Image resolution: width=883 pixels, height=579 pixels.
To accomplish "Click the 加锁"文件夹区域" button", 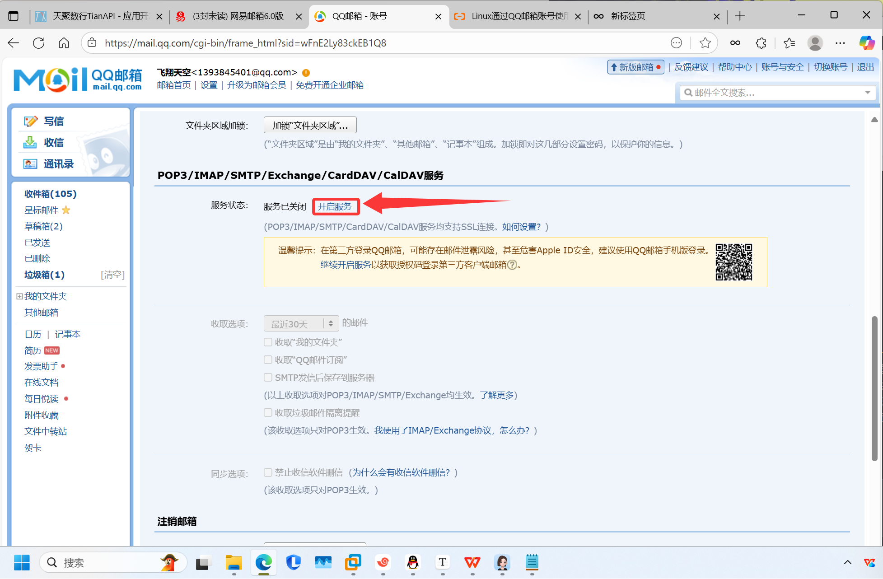I will [x=310, y=125].
